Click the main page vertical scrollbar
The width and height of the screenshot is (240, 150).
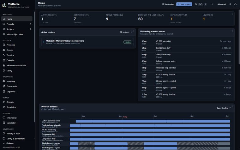(239, 37)
